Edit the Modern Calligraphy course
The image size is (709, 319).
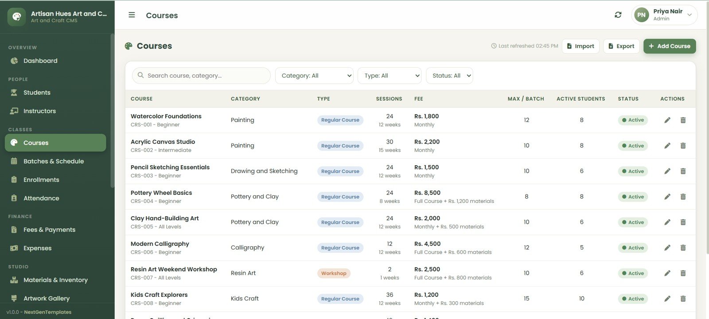667,248
